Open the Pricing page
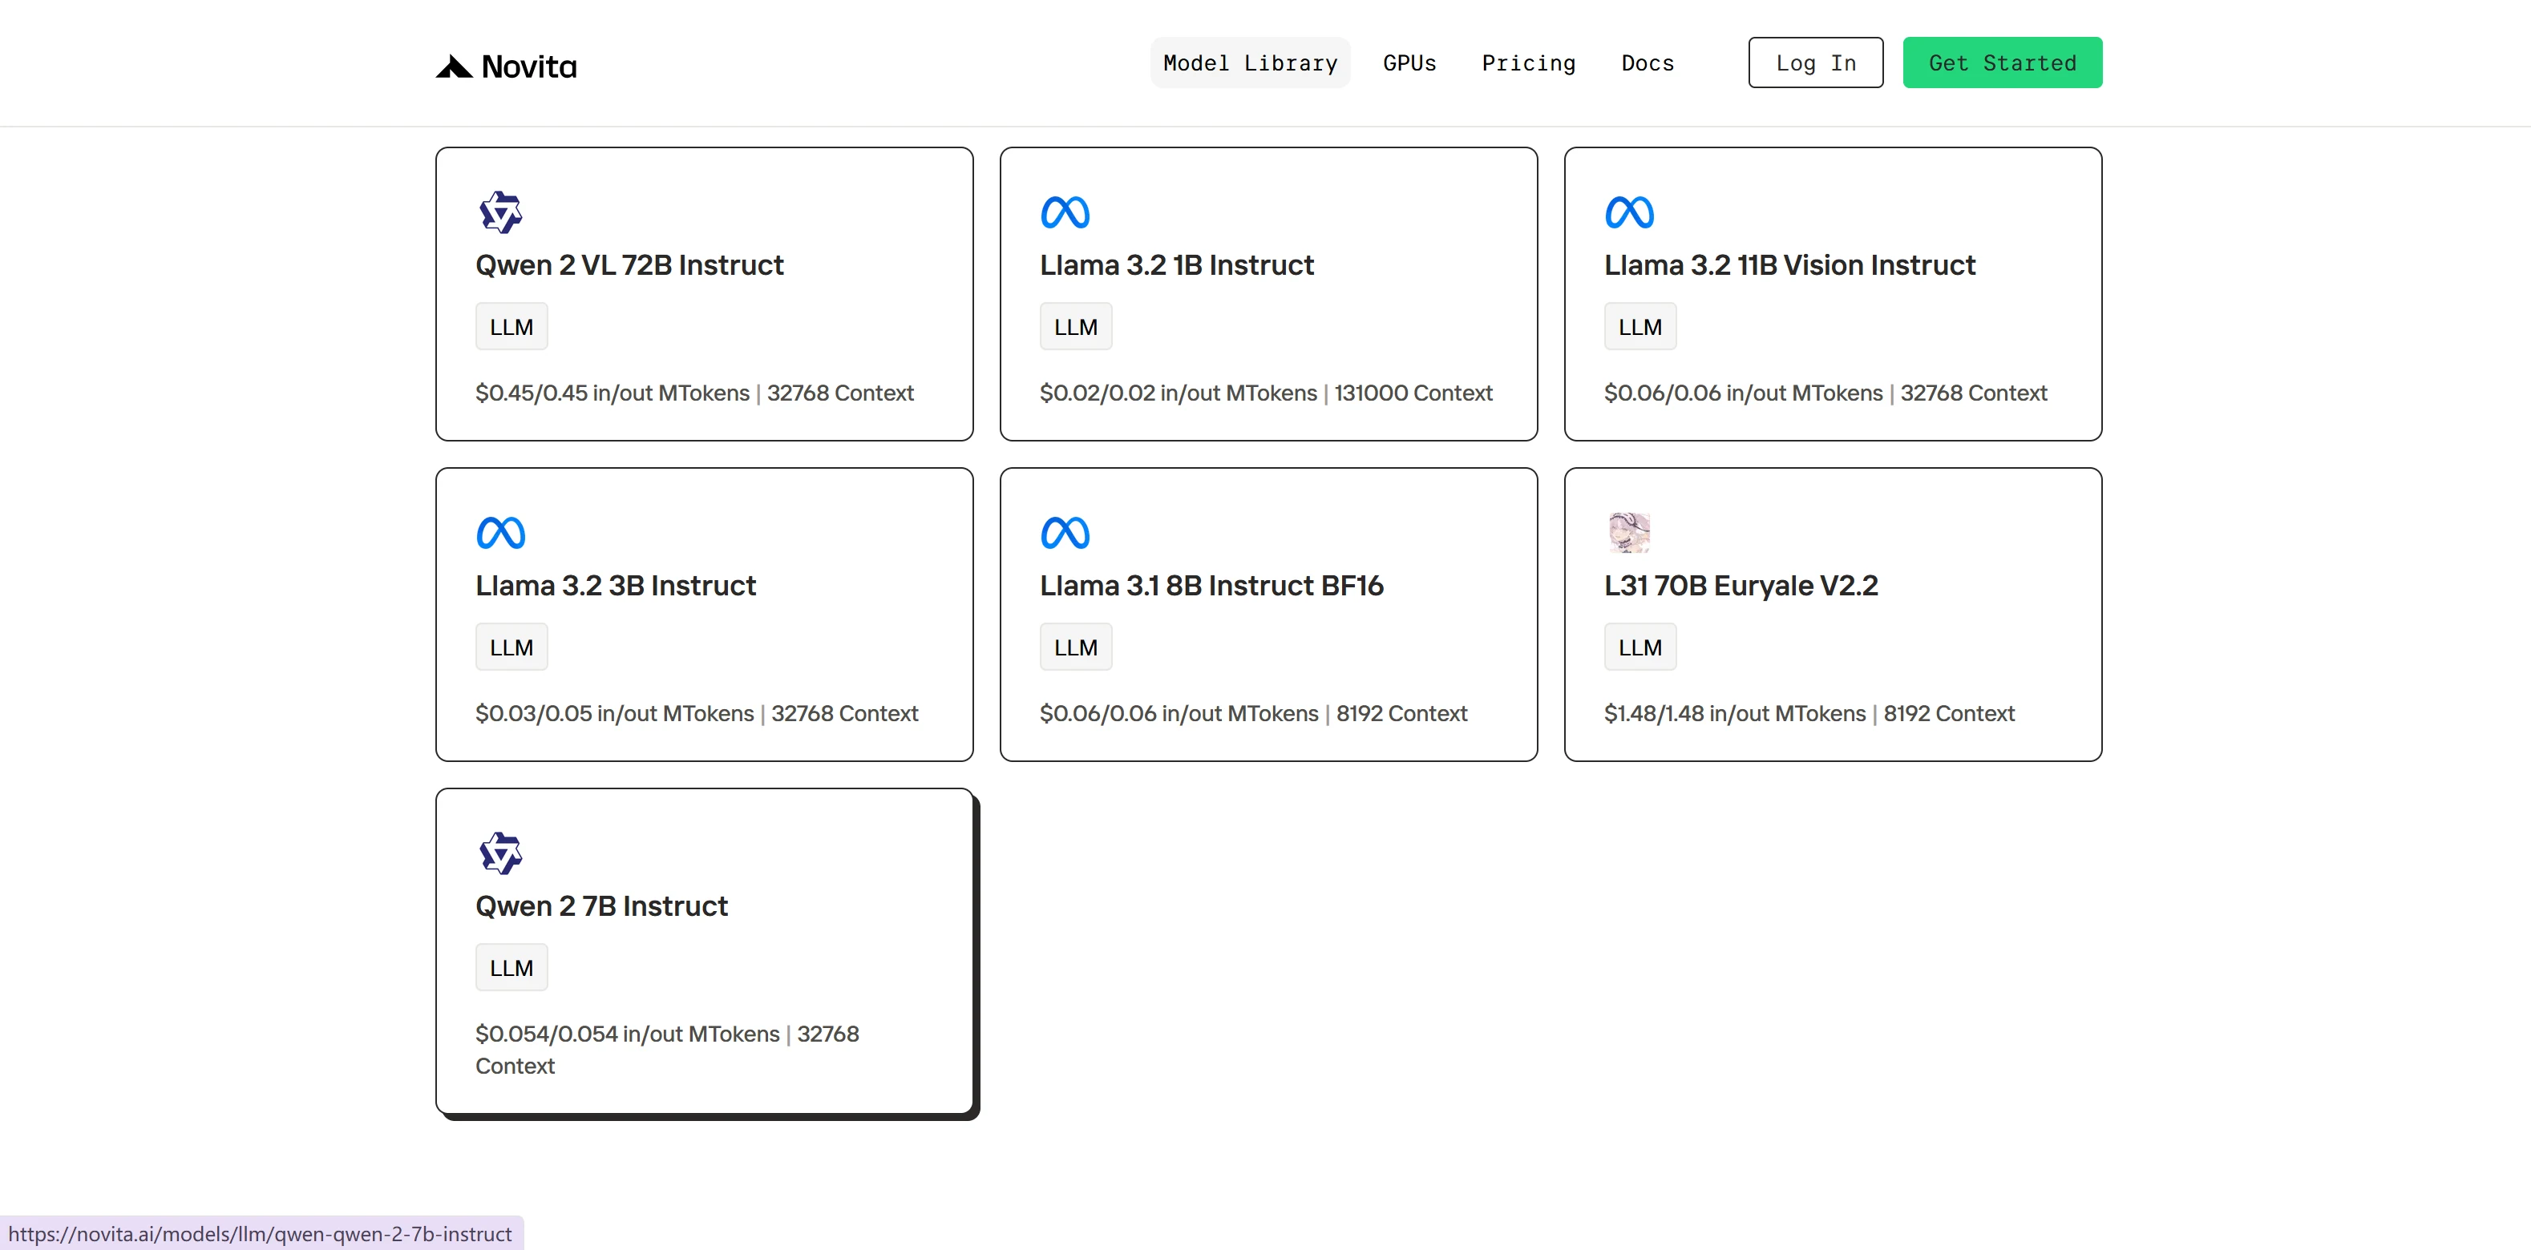2531x1250 pixels. (x=1528, y=62)
